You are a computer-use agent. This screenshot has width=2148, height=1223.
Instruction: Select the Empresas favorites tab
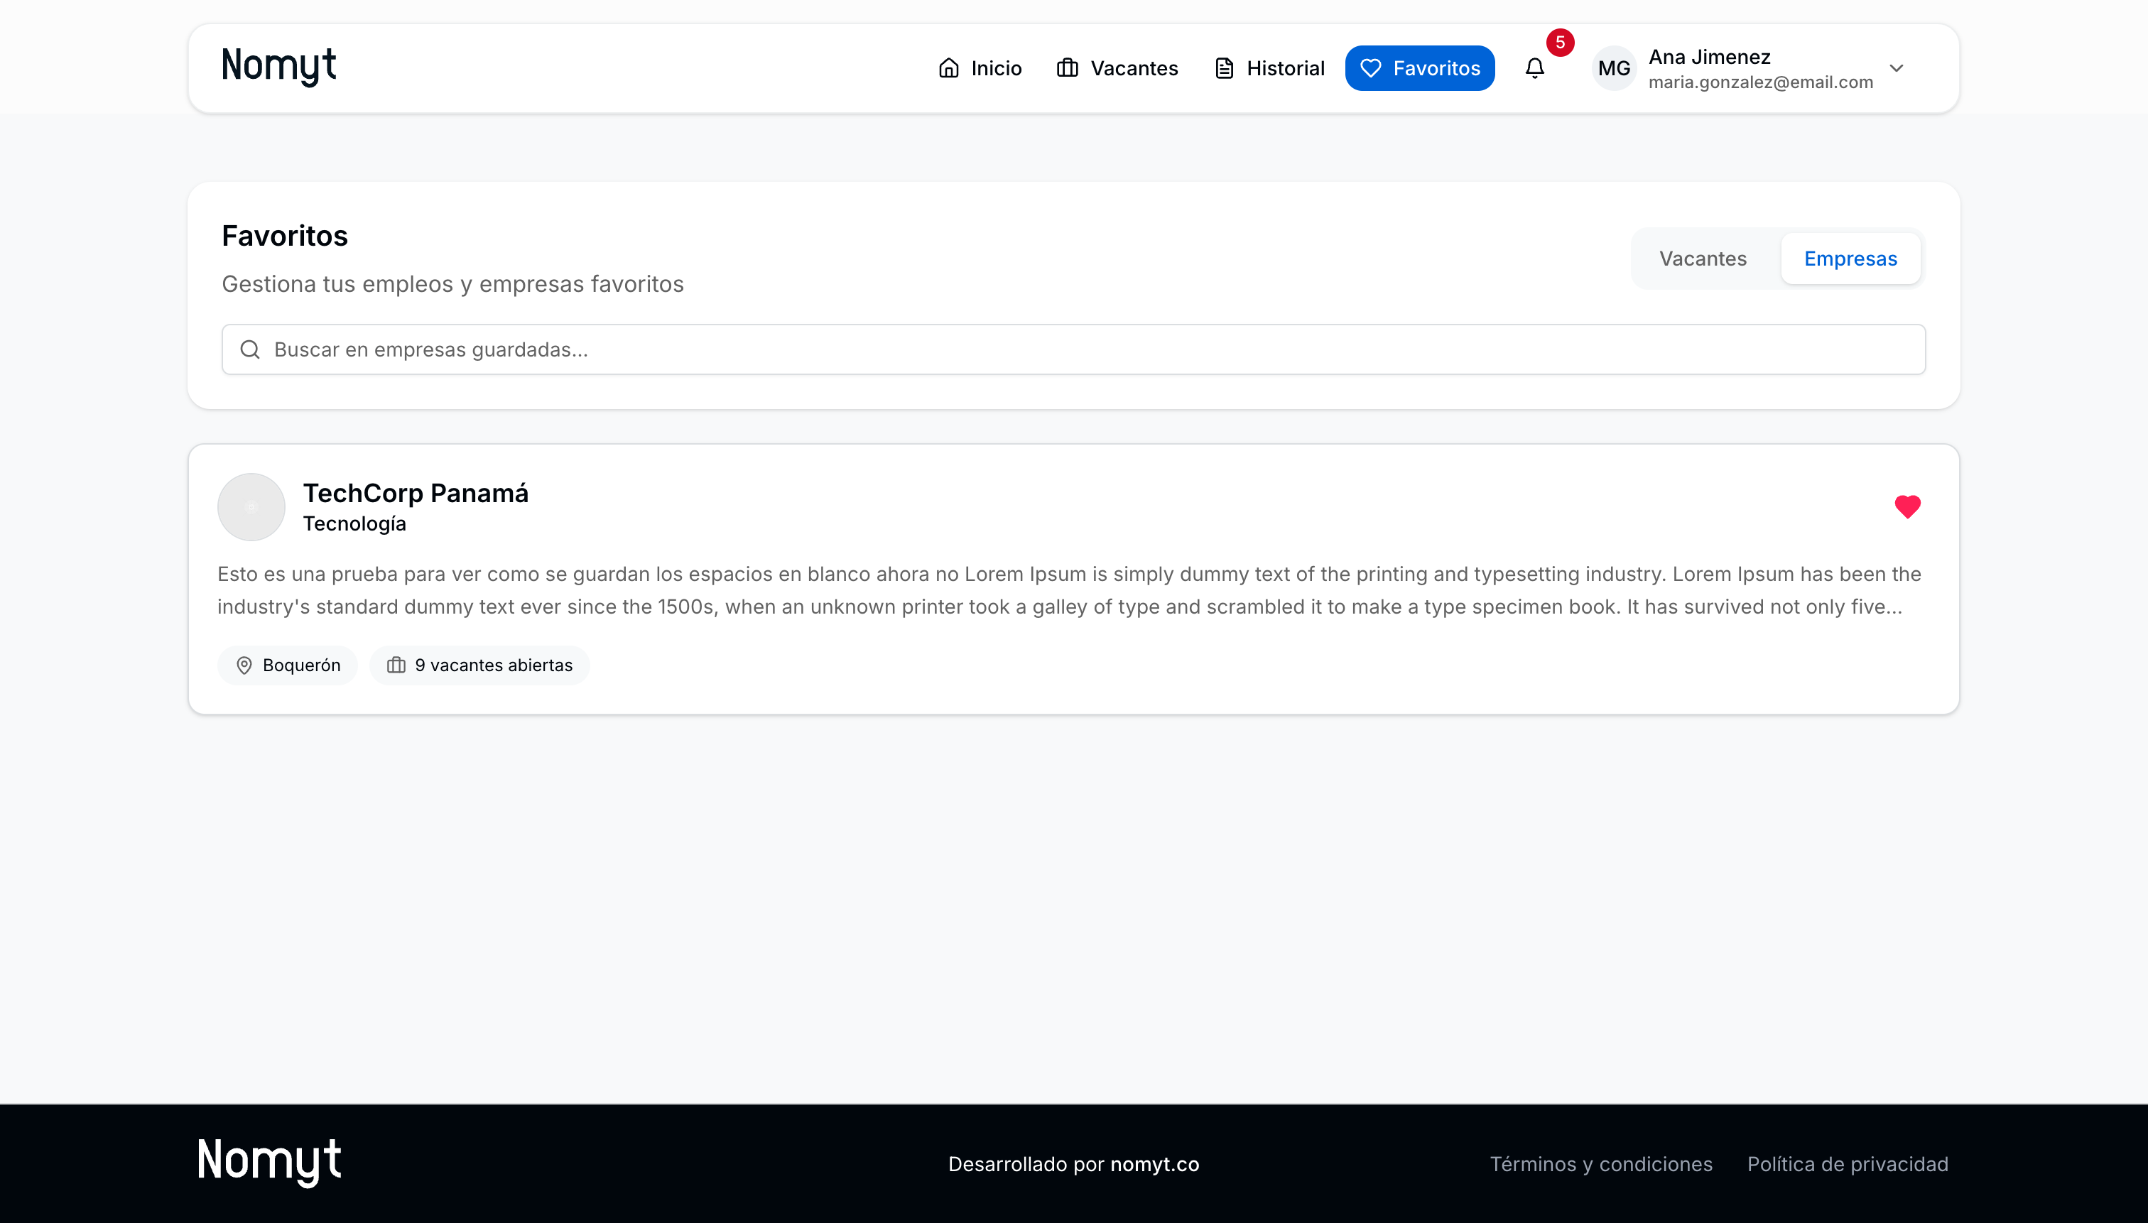1850,259
